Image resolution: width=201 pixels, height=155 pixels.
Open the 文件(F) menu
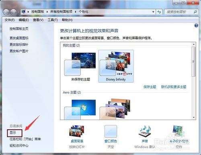[x=10, y=20]
